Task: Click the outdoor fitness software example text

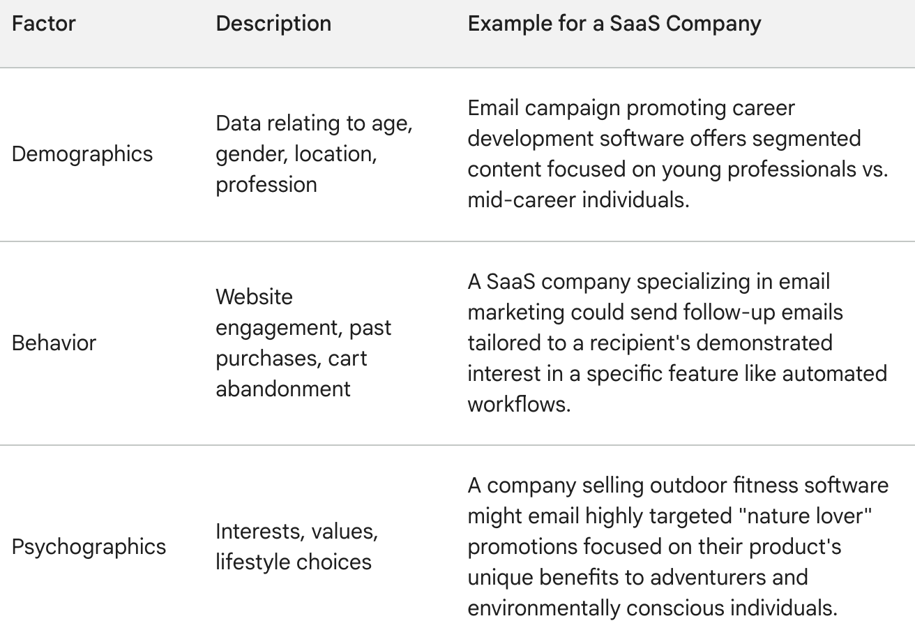Action: 678,546
